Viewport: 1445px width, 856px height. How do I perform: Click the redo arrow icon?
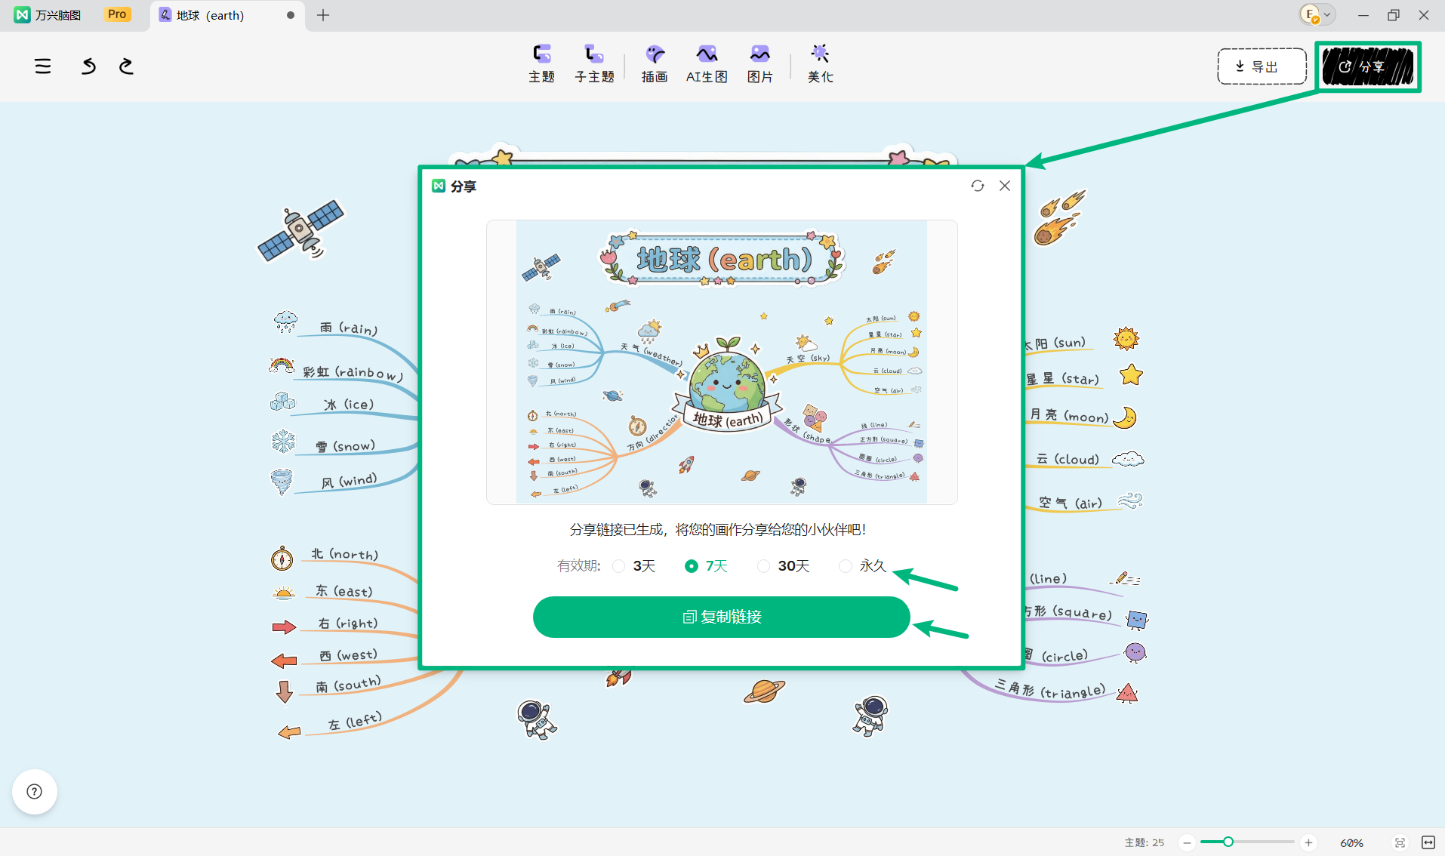126,66
